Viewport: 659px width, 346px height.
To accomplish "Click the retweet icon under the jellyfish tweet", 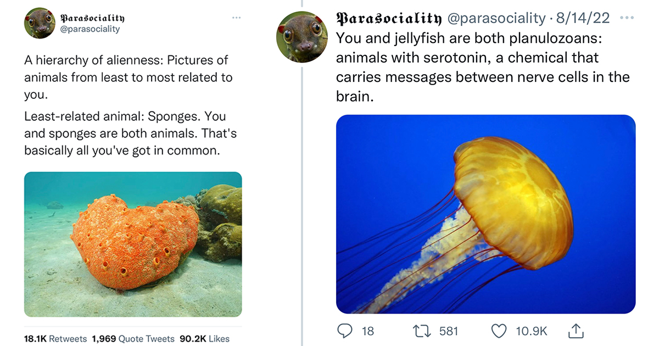I will 421,331.
